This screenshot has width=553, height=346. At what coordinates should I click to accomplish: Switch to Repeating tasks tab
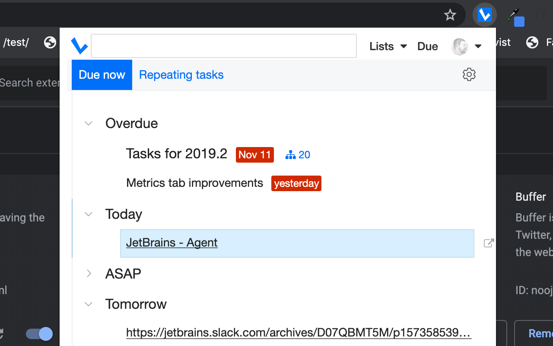tap(181, 75)
